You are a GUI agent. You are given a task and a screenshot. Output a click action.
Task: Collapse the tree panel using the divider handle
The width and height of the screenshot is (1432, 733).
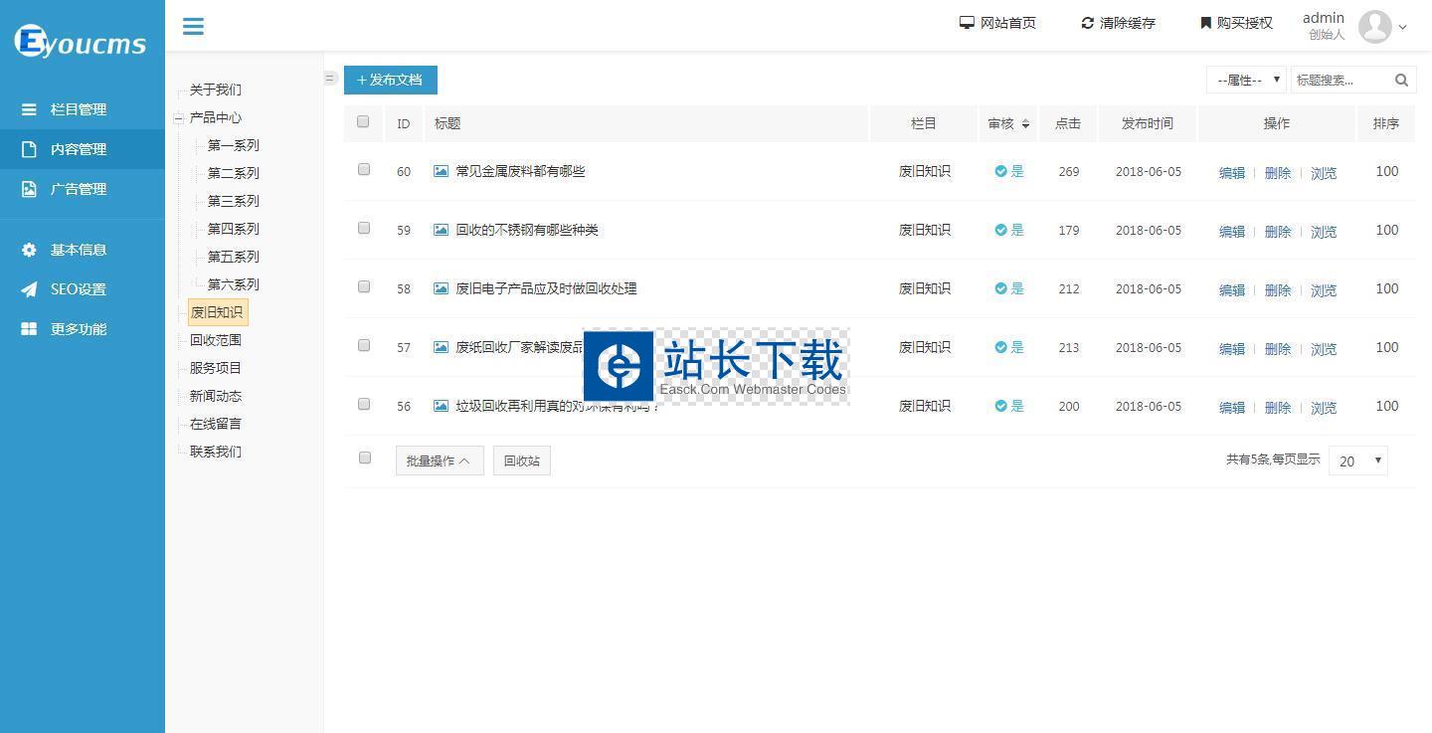coord(330,79)
